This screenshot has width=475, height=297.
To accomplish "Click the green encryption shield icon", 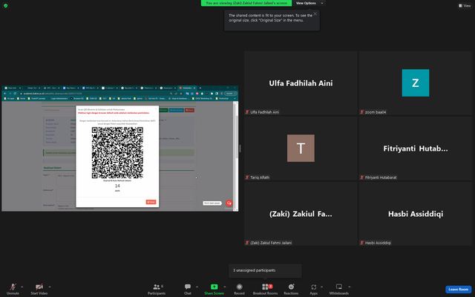I will pyautogui.click(x=5, y=5).
